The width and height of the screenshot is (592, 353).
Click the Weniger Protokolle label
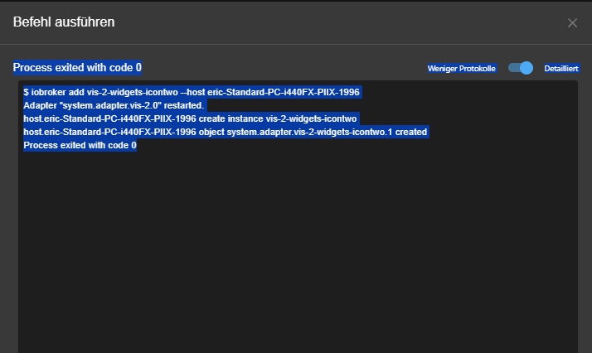pos(461,68)
